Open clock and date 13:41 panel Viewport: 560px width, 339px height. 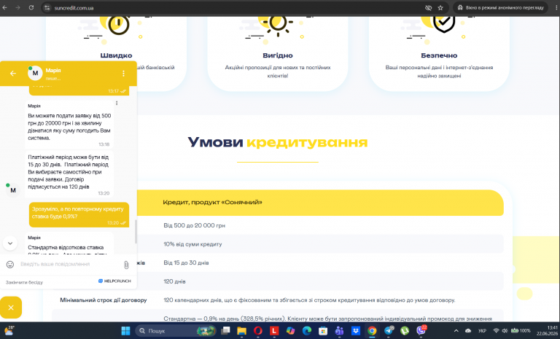[x=547, y=331]
